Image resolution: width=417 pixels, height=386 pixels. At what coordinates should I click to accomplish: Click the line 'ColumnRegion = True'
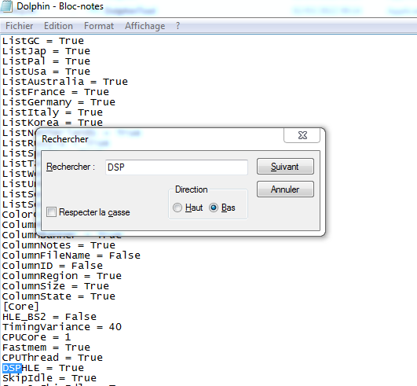[62, 276]
